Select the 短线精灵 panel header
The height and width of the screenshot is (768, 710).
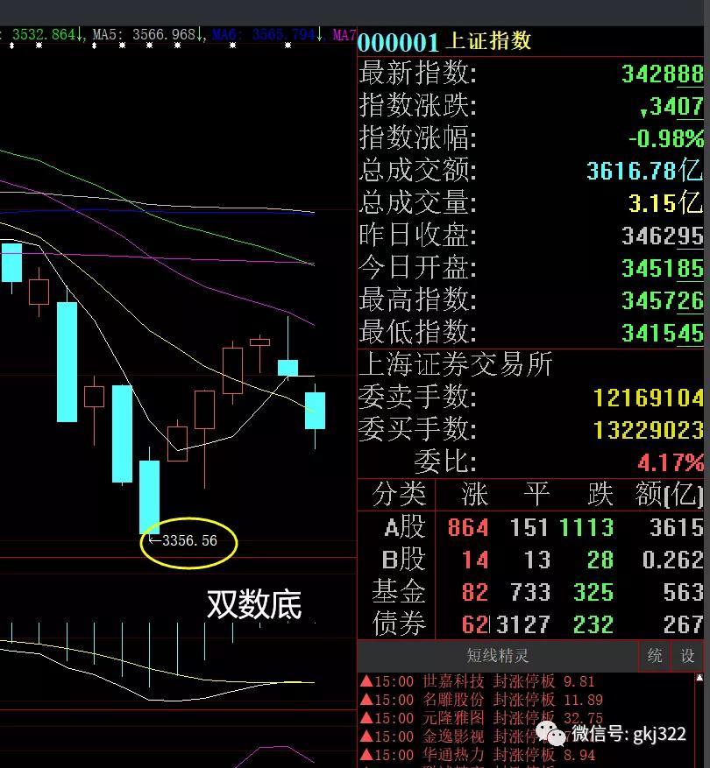[498, 655]
